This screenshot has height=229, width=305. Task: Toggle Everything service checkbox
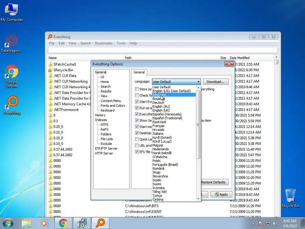(x=137, y=114)
